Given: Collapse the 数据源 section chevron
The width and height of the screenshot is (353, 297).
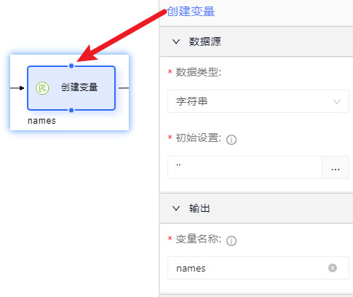Looking at the screenshot, I should click(176, 41).
